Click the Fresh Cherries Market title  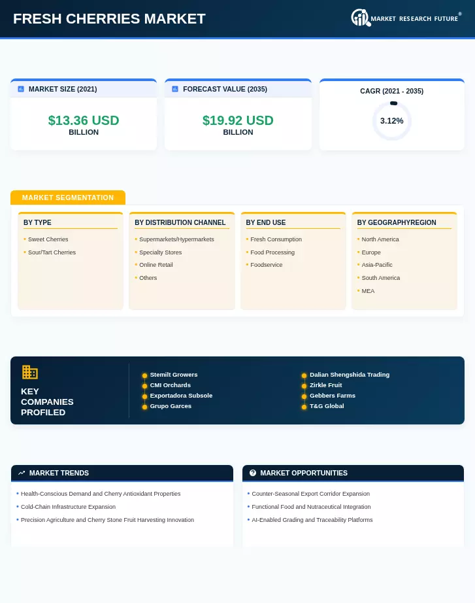(109, 19)
